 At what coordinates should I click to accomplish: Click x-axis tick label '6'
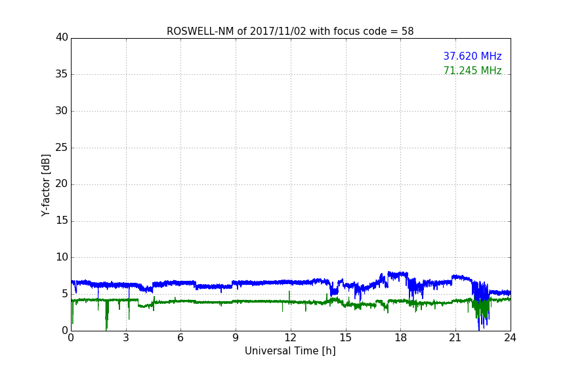[x=180, y=338]
